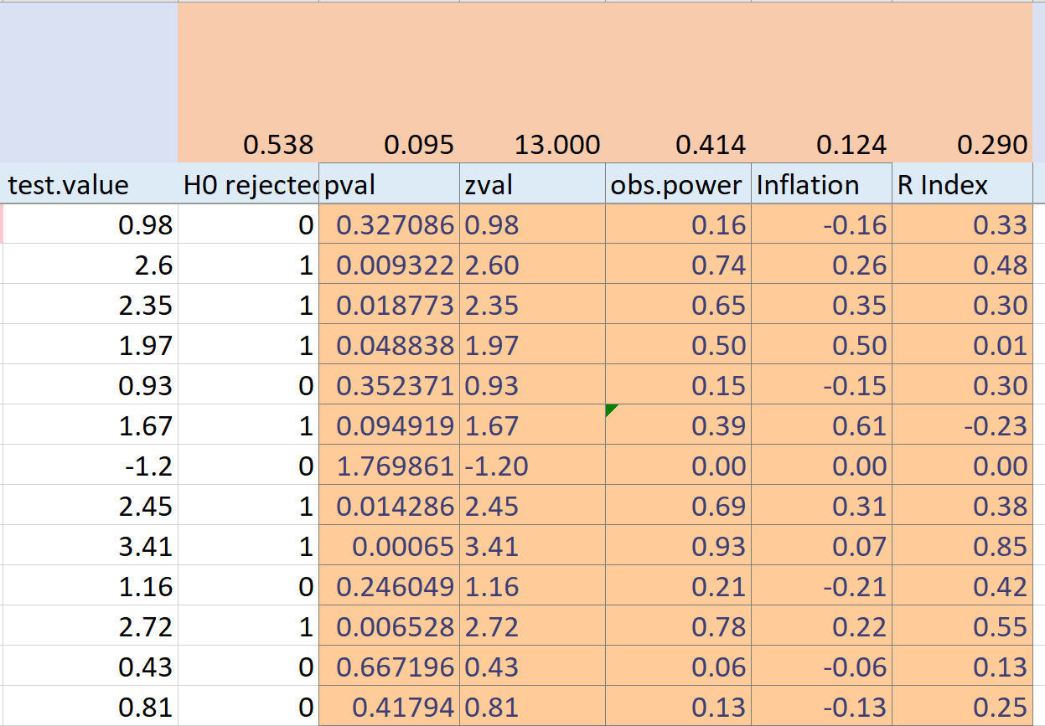
Task: Click the "H0 rejected" header cell
Action: (x=248, y=184)
